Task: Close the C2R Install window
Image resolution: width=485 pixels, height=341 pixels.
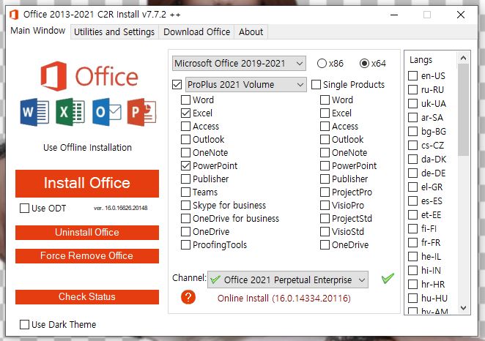Action: pyautogui.click(x=461, y=15)
